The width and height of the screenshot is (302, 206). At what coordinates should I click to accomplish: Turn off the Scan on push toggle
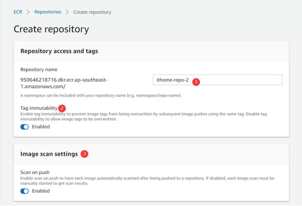tap(24, 191)
